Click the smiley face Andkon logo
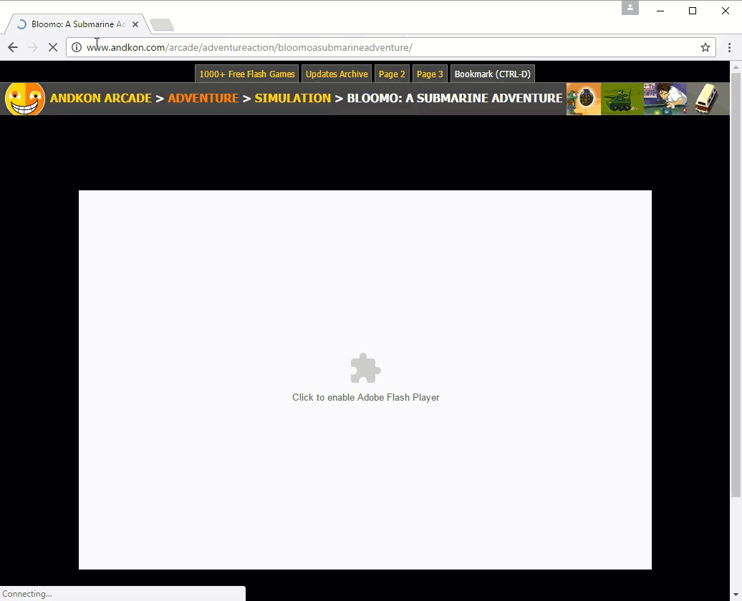 click(25, 99)
